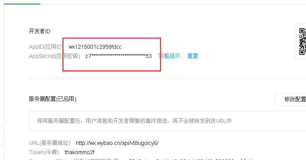Click the 开发者ID section heading
This screenshot has width=306, height=160.
tap(40, 31)
